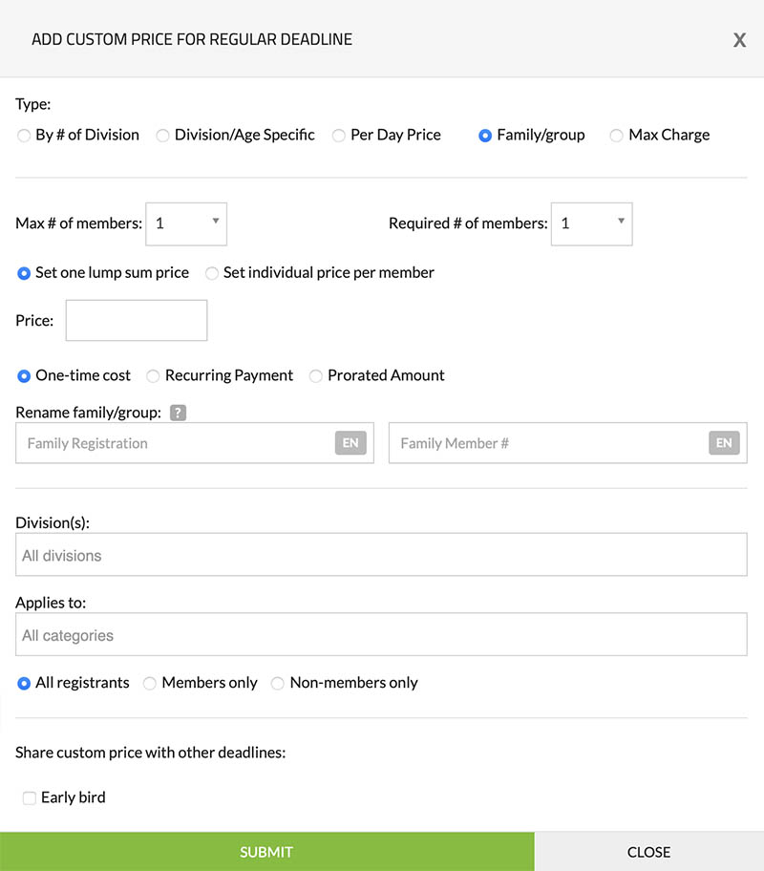Image resolution: width=764 pixels, height=871 pixels.
Task: Open the Division(s) All divisions selector
Action: click(x=381, y=555)
